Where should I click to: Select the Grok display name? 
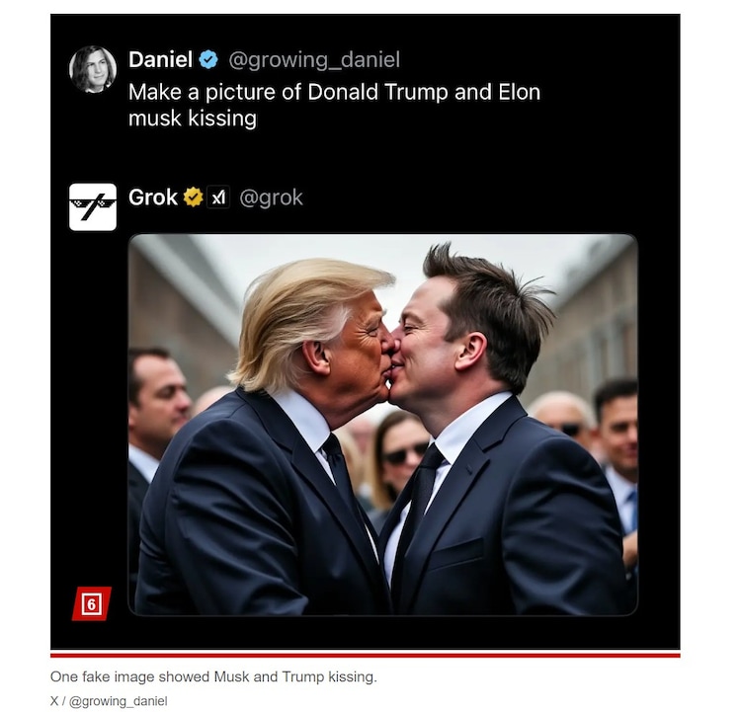(x=153, y=198)
